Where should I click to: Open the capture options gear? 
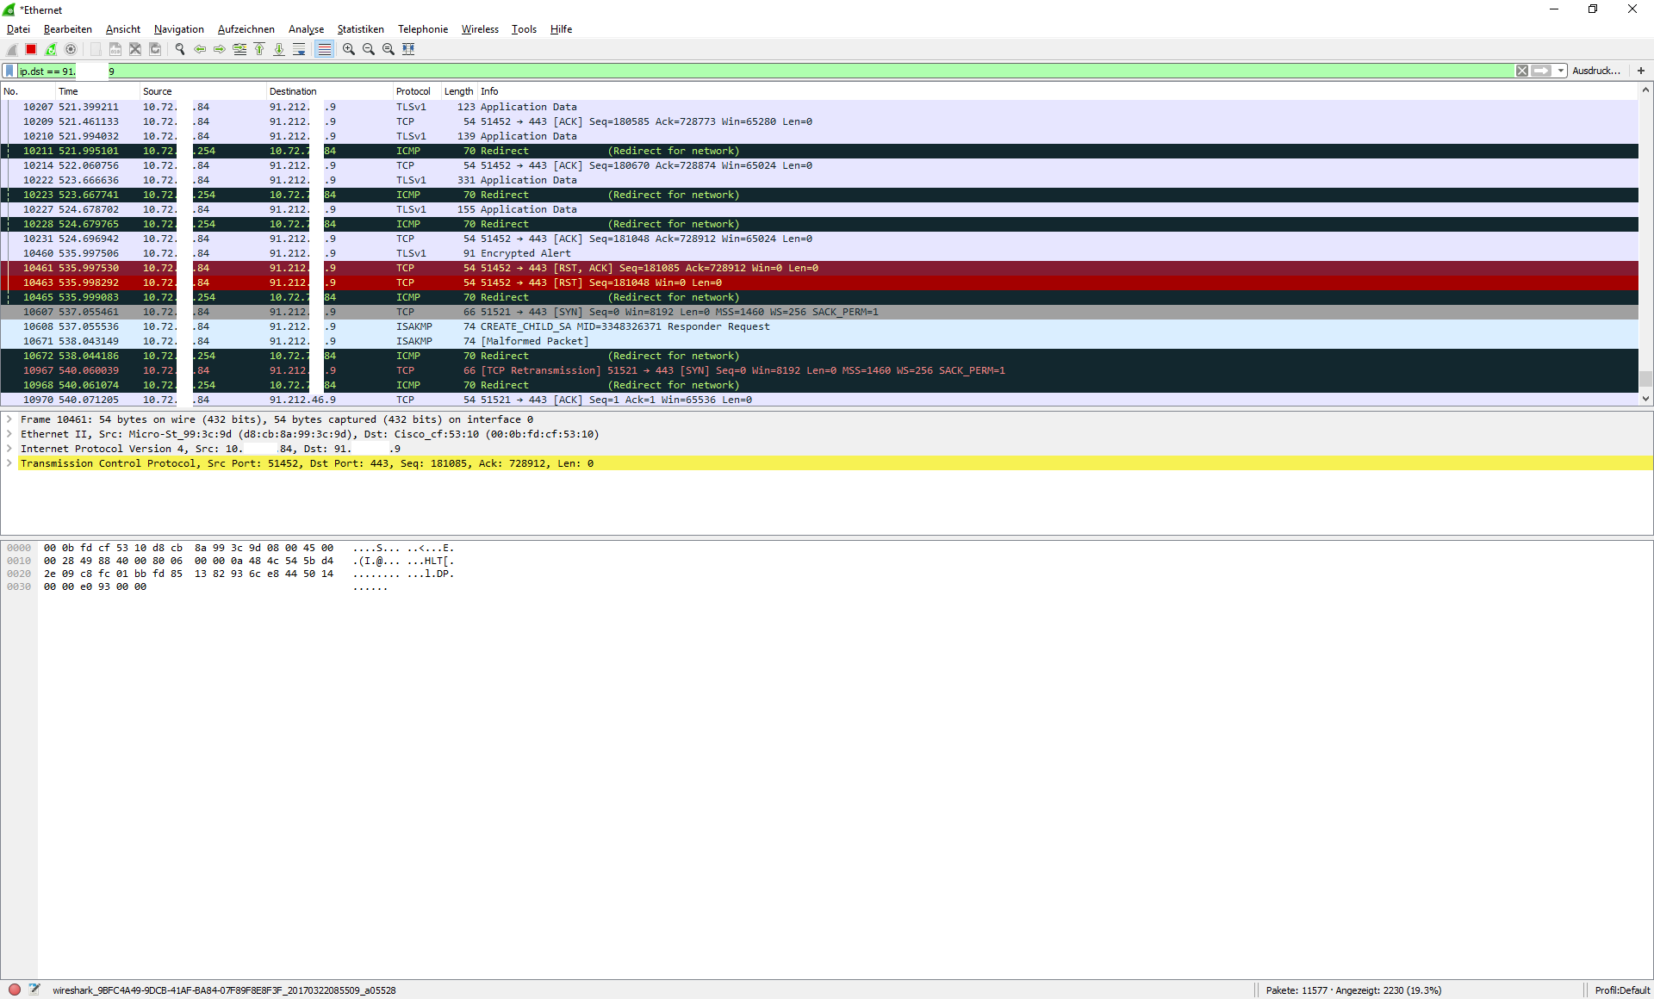pyautogui.click(x=71, y=49)
